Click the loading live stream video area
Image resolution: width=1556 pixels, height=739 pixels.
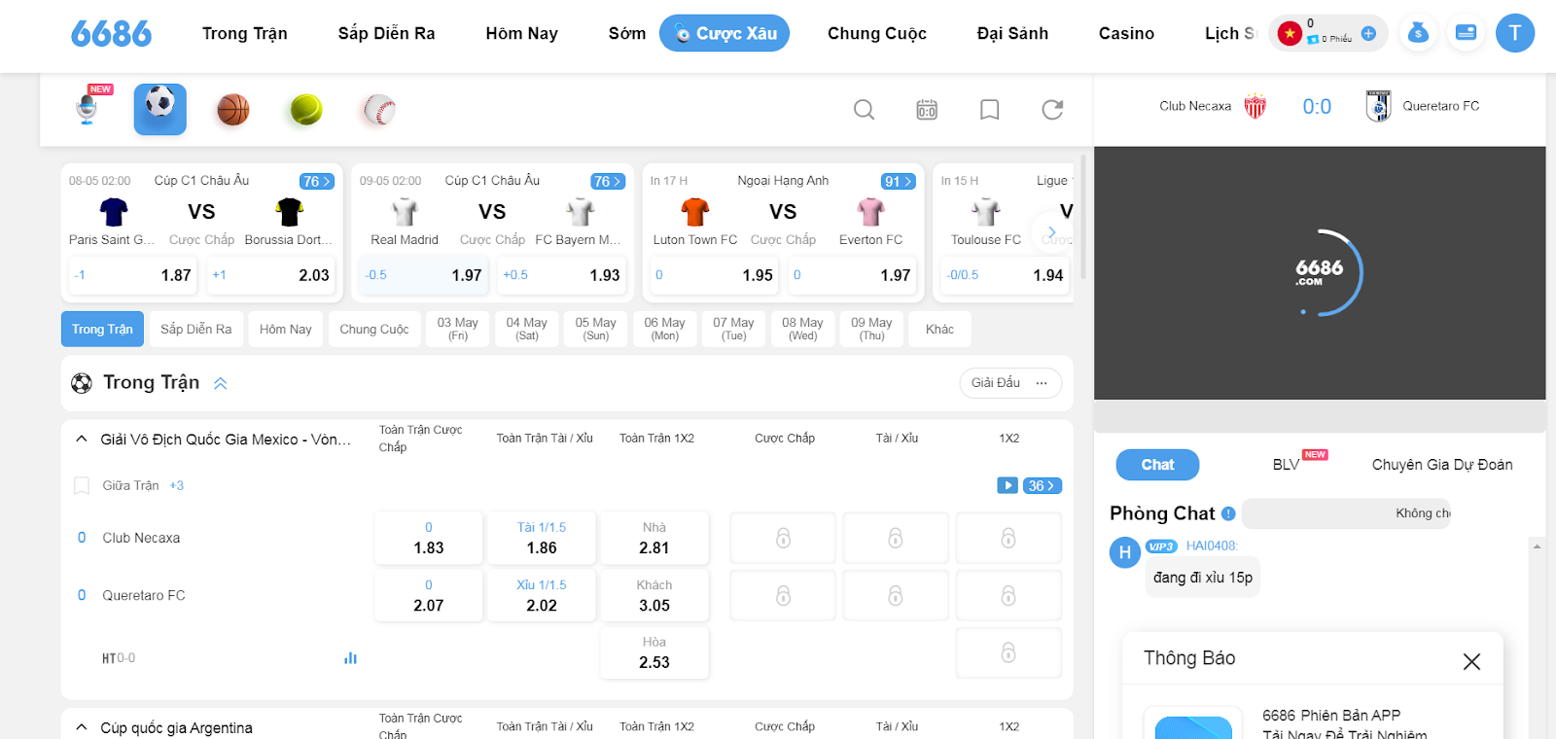[x=1320, y=273]
